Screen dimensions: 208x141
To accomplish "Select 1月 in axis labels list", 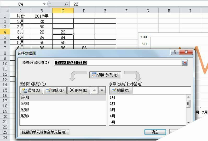I will pyautogui.click(x=148, y=98).
